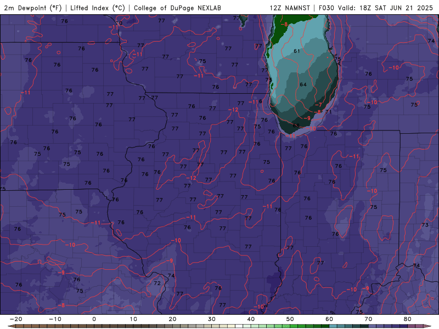Click the '12Z NAMNST' model run label
The width and height of the screenshot is (439, 329).
click(x=290, y=8)
